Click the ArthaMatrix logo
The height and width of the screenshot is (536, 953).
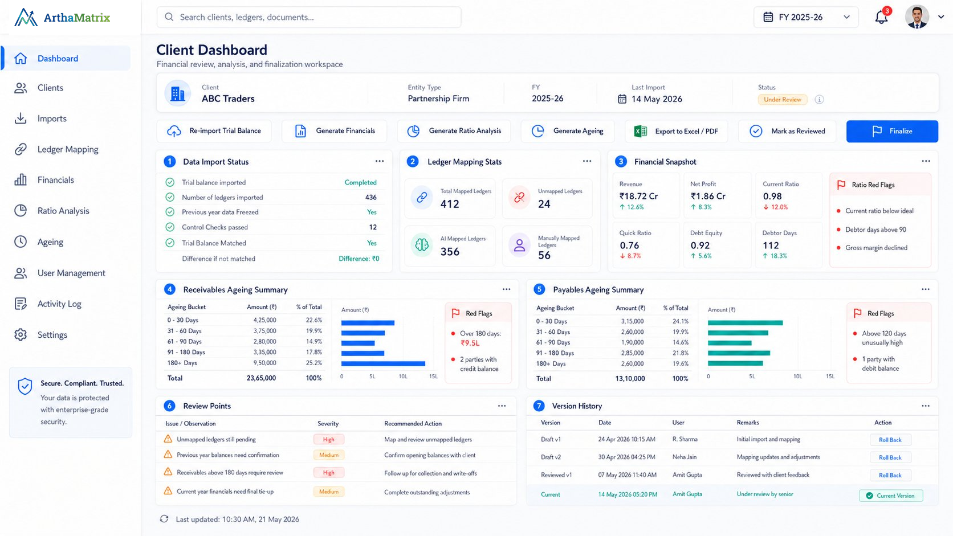pos(62,18)
